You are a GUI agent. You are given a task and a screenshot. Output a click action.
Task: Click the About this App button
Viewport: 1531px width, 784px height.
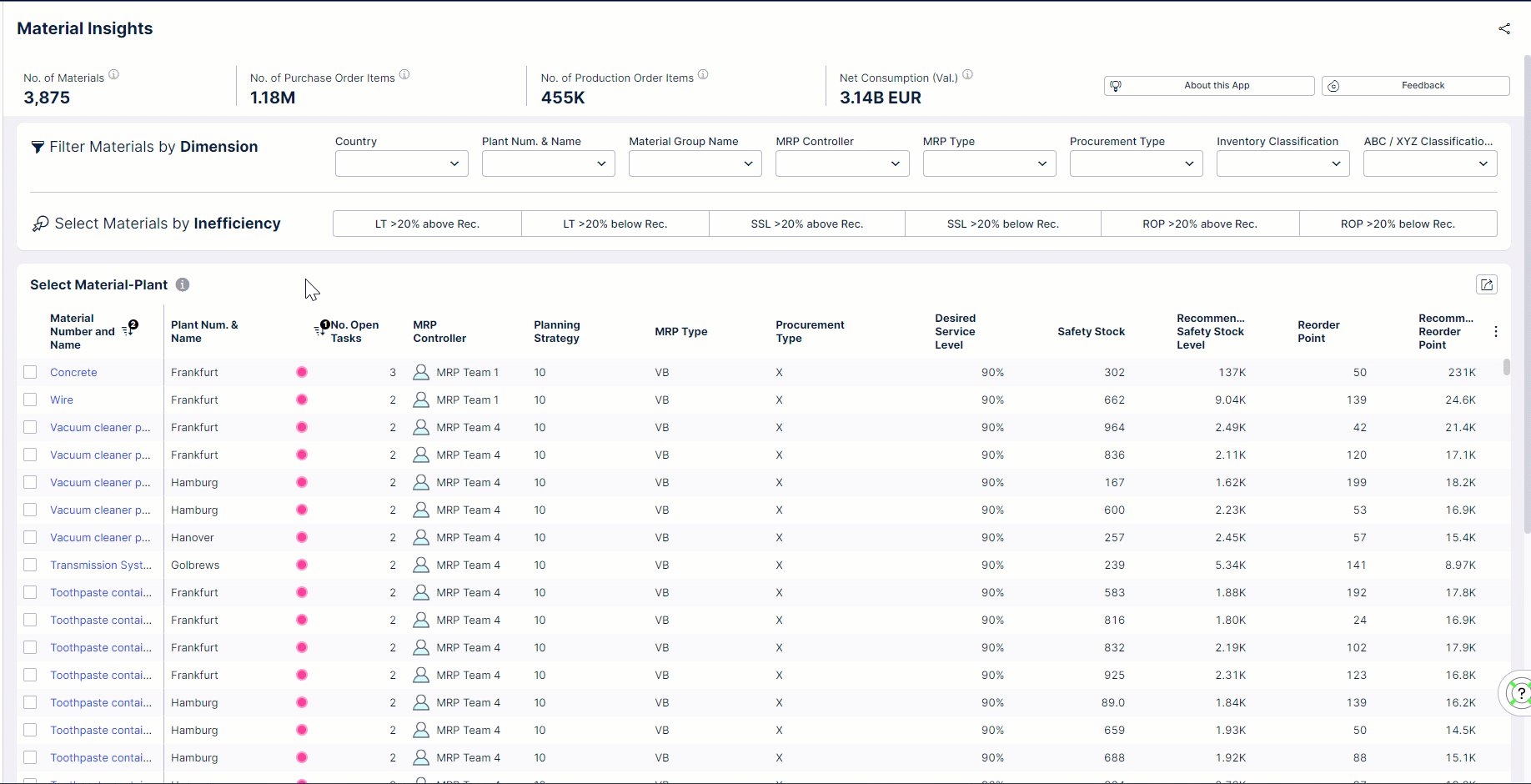click(1209, 85)
